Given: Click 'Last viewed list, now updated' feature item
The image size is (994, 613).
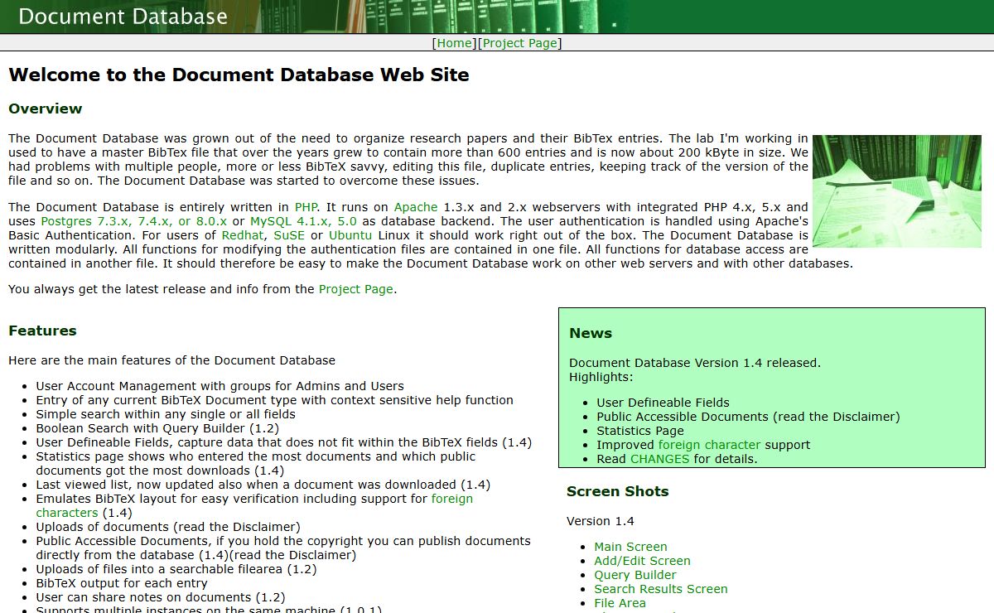Looking at the screenshot, I should [263, 485].
